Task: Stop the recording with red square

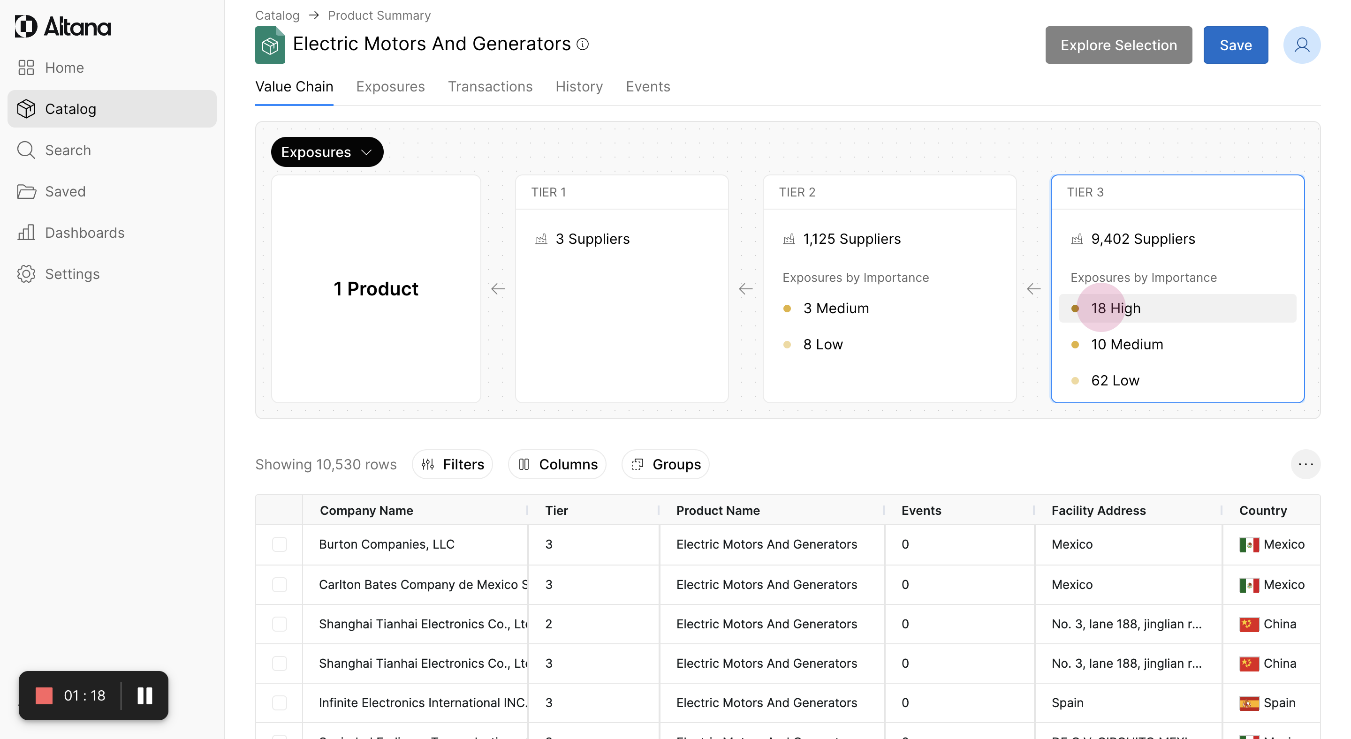Action: coord(44,695)
